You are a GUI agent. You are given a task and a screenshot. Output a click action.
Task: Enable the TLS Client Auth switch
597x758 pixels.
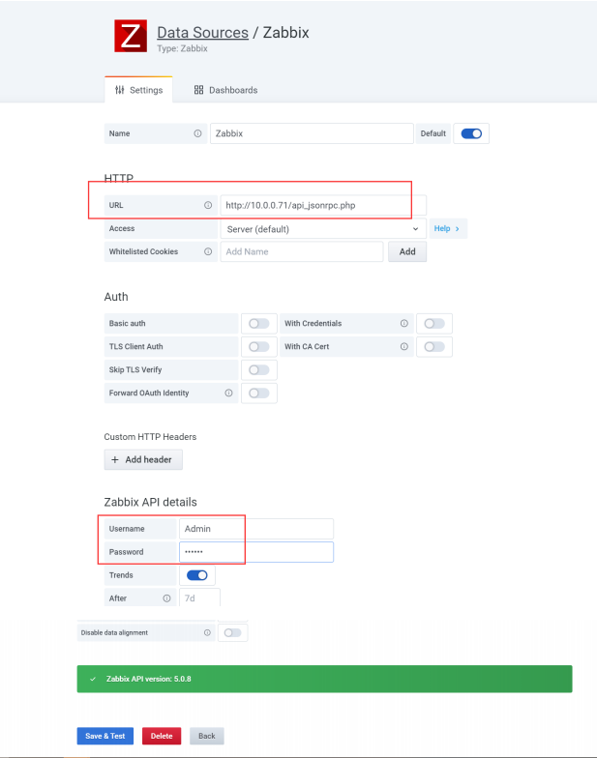point(259,346)
